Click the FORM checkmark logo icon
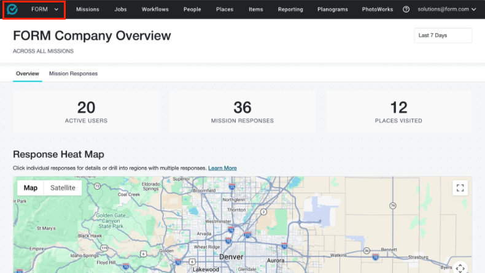This screenshot has height=273, width=485. coord(12,9)
